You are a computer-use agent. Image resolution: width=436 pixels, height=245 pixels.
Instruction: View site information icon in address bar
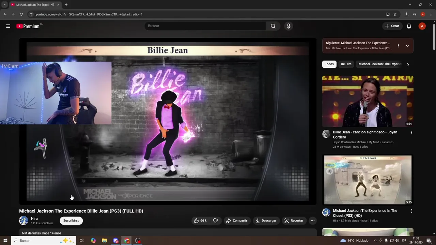click(x=31, y=14)
